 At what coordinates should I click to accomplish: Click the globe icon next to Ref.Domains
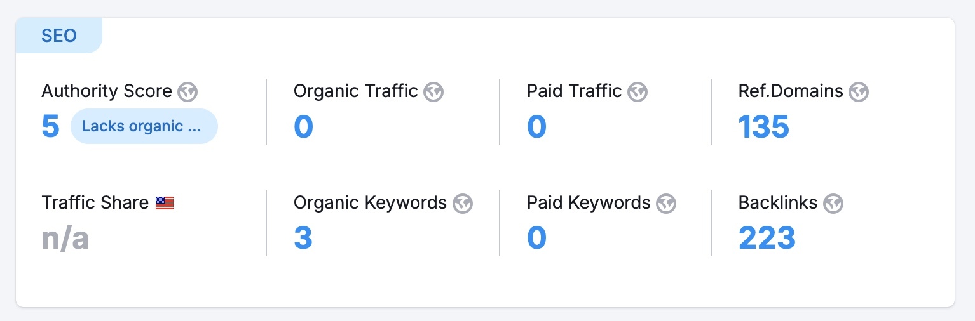(x=859, y=92)
